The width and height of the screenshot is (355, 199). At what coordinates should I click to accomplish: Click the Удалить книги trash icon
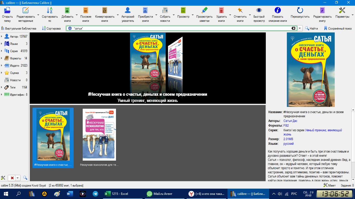tap(221, 10)
